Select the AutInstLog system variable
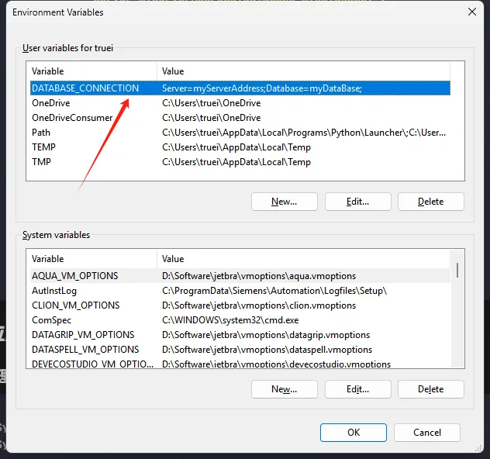 point(54,291)
